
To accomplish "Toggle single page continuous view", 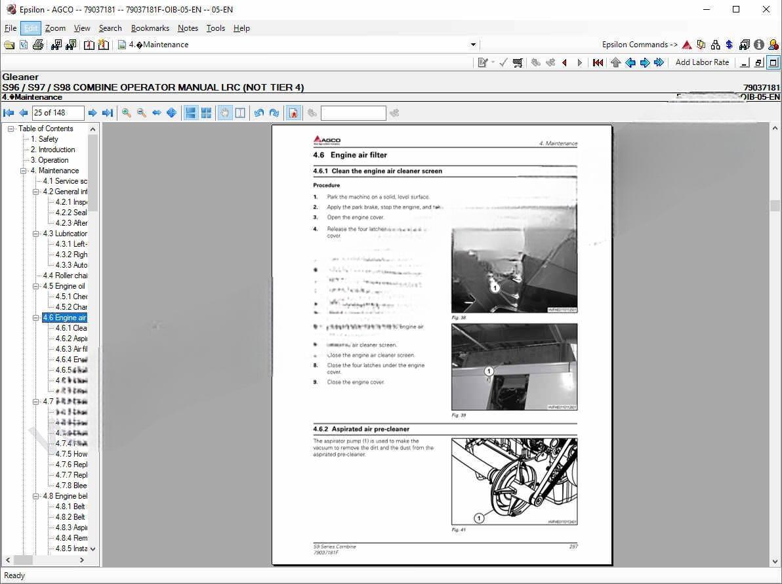I will click(x=191, y=113).
